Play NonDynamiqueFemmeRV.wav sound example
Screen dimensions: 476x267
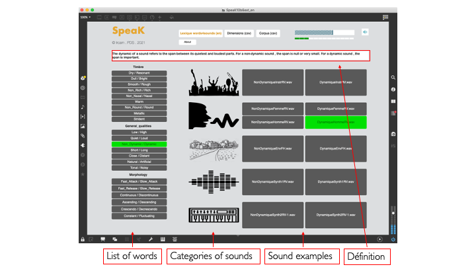point(272,109)
